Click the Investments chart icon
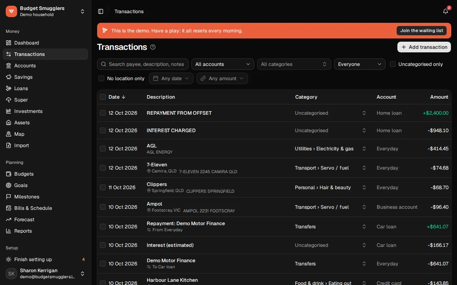 tap(9, 111)
